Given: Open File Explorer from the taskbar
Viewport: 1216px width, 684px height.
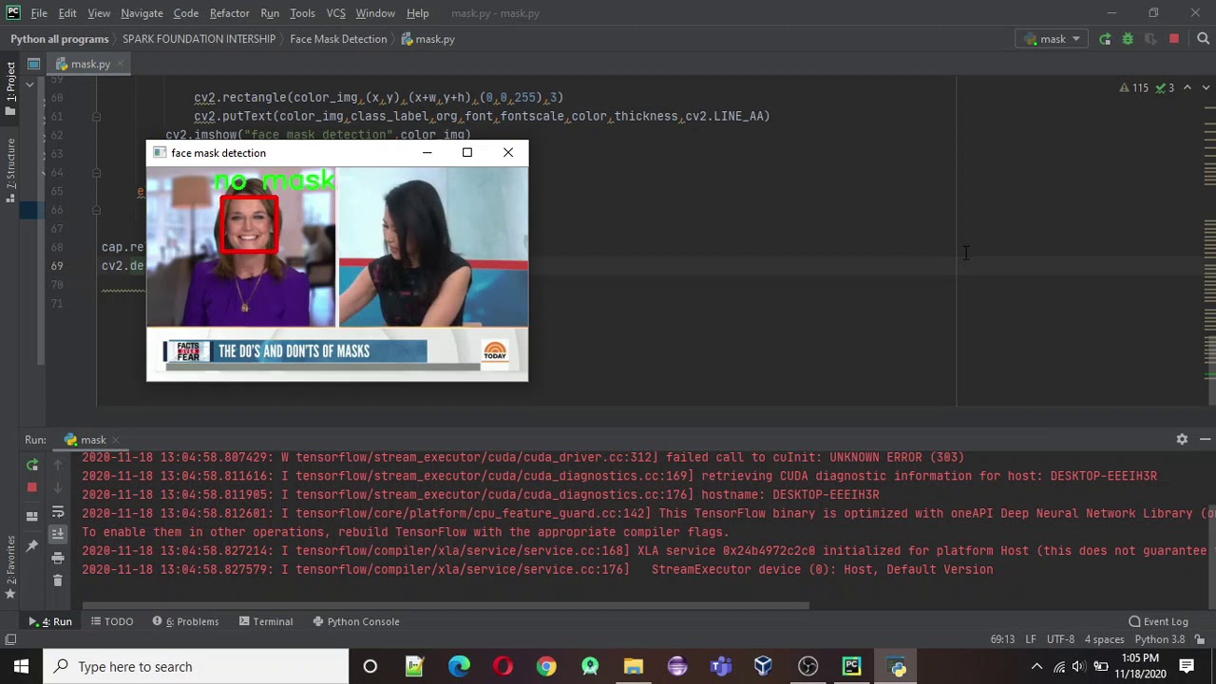Looking at the screenshot, I should click(x=634, y=666).
